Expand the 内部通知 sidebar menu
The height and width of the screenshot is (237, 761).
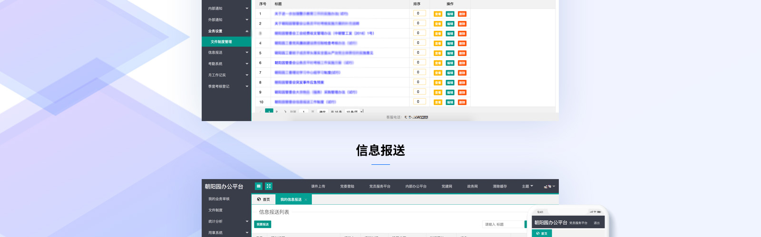pyautogui.click(x=247, y=9)
